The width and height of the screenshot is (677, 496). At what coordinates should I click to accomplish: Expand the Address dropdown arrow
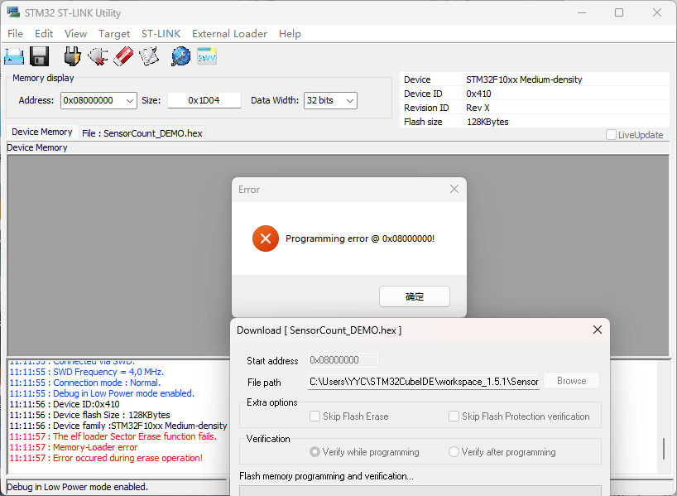[130, 101]
